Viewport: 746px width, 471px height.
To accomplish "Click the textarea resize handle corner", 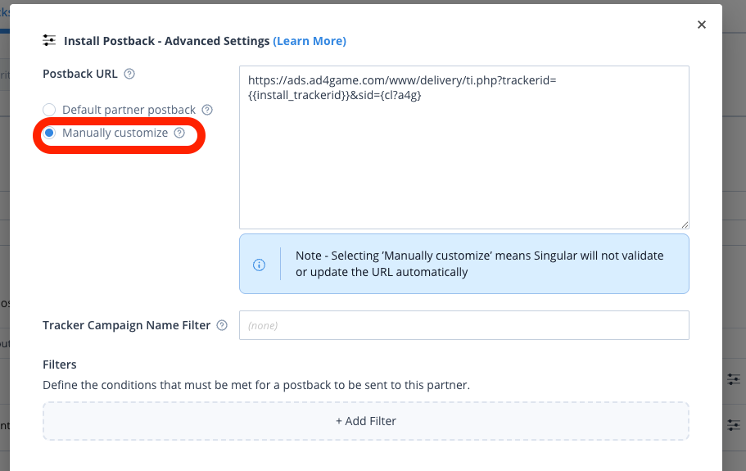I will coord(685,224).
